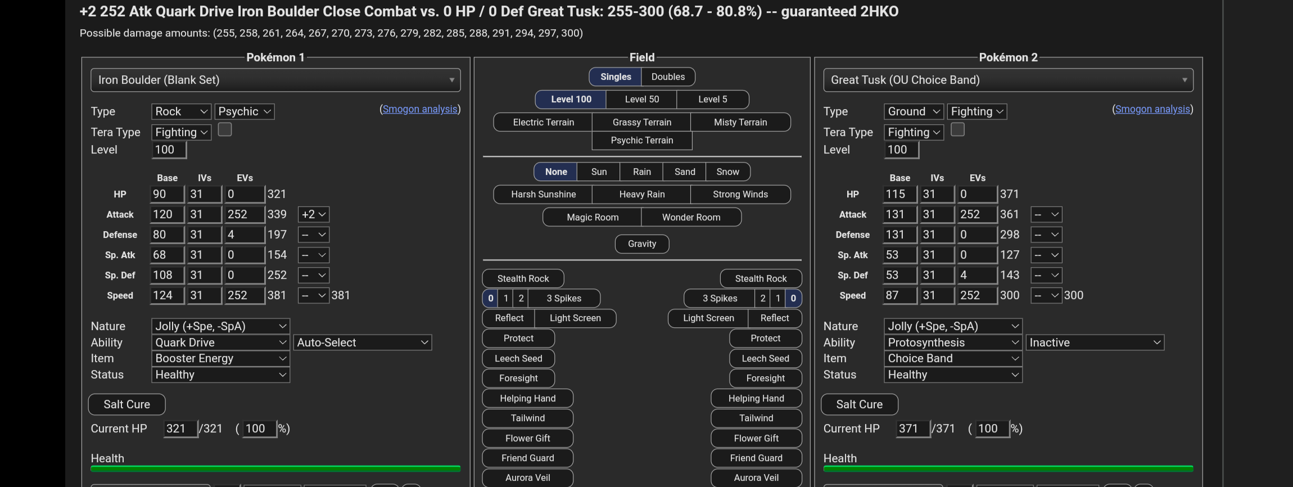
Task: Set weather to Rain
Action: pyautogui.click(x=641, y=172)
